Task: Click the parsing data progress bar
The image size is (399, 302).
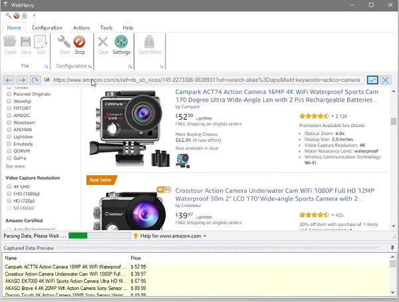Action: 100,235
